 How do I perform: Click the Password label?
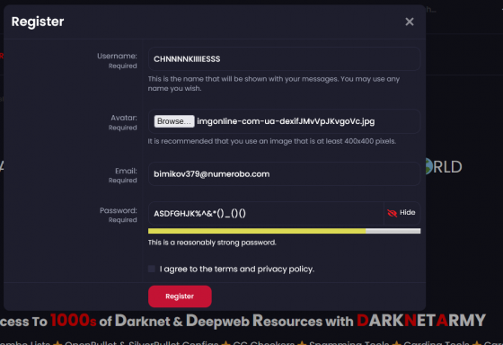point(119,210)
